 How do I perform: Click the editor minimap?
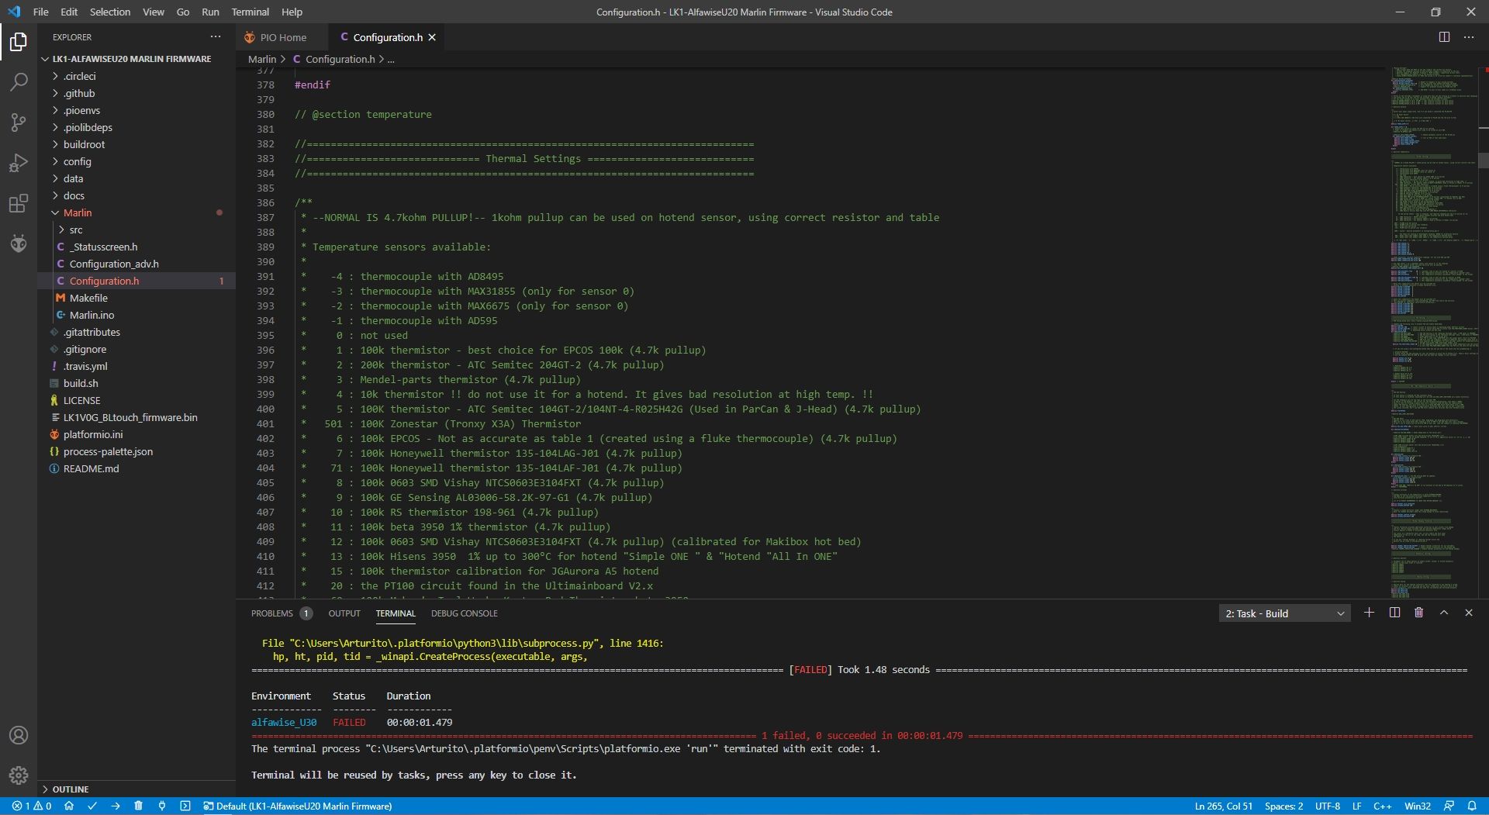[1433, 332]
